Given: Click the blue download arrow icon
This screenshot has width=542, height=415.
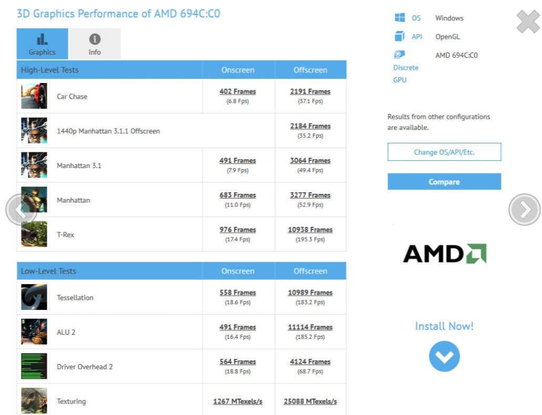Looking at the screenshot, I should pos(444,357).
